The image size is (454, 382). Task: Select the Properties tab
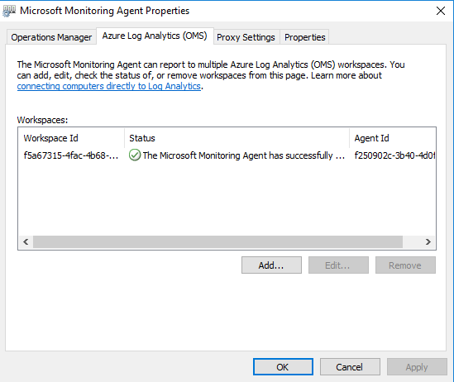click(x=304, y=37)
